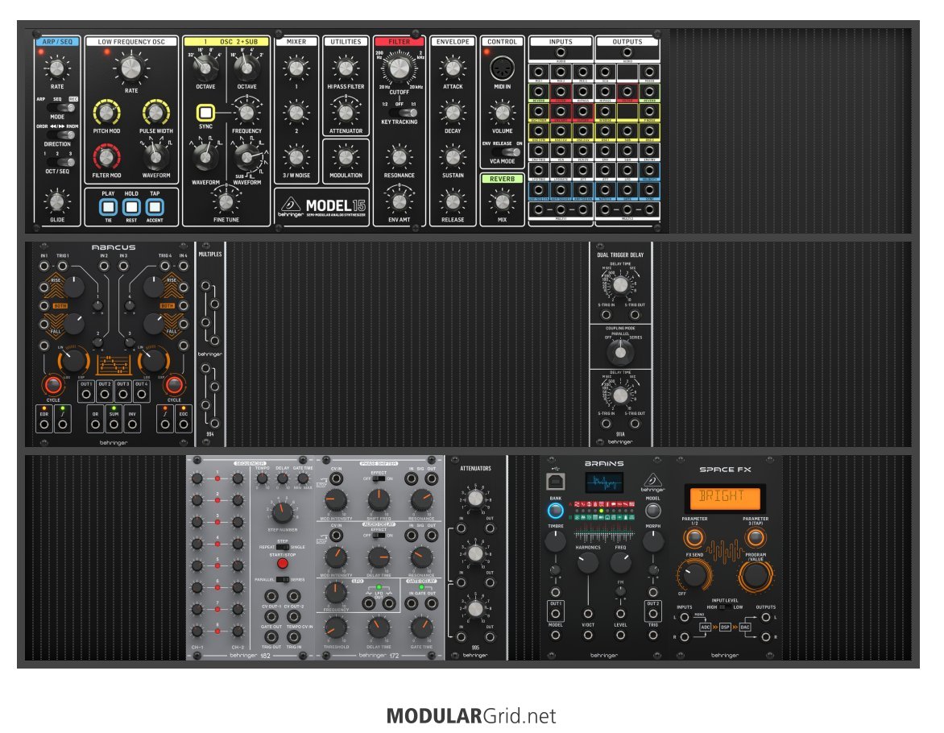944x733 pixels.
Task: Click the Reverb Mix knob
Action: [x=502, y=201]
